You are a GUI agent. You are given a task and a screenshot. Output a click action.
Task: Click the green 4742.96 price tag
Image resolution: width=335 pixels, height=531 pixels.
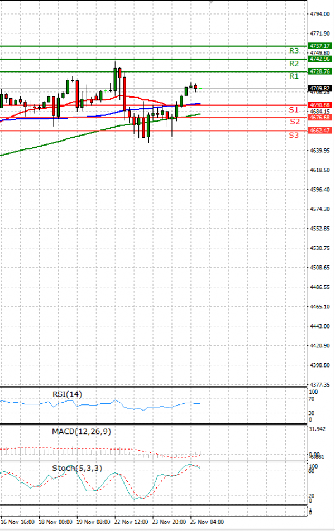pyautogui.click(x=319, y=59)
